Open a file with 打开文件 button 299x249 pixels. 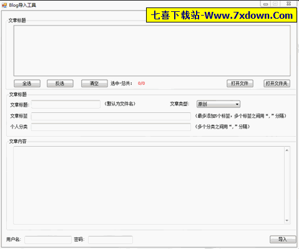pos(240,84)
